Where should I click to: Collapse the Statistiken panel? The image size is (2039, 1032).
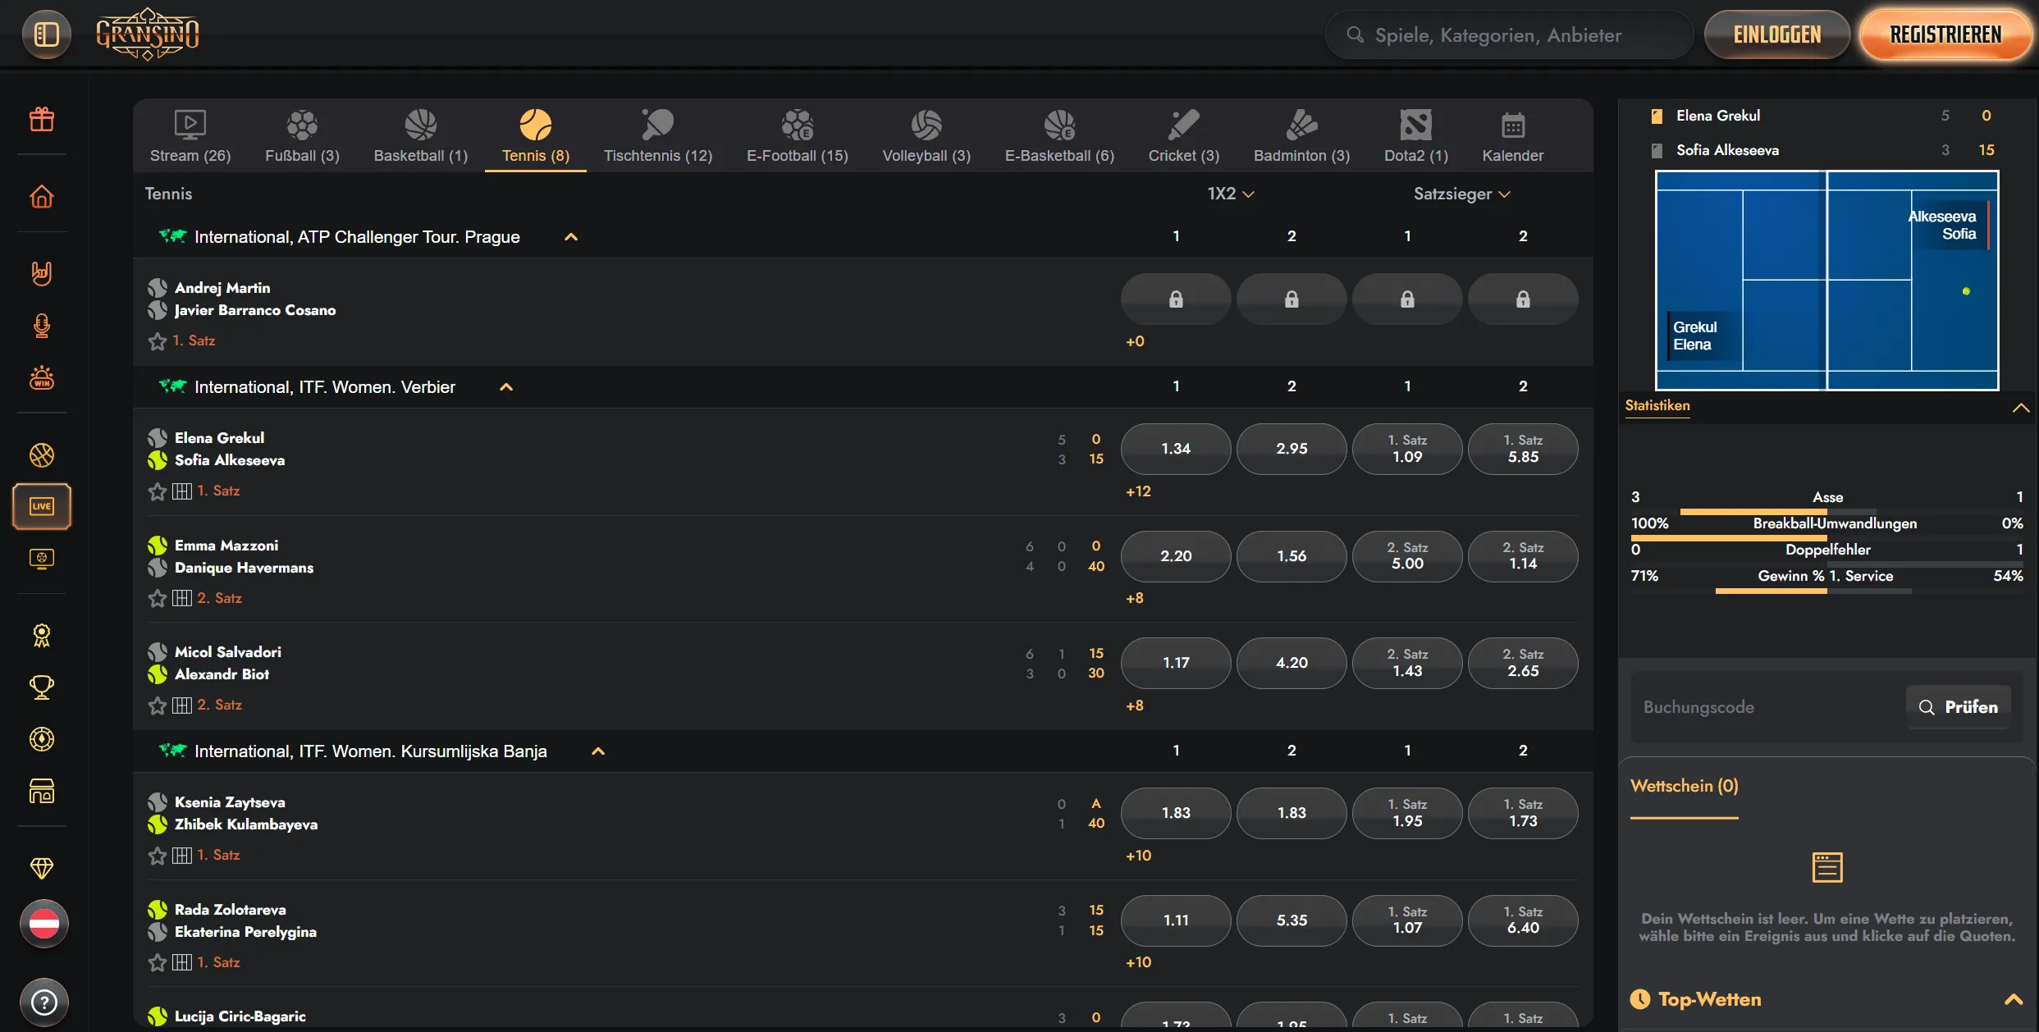2020,408
